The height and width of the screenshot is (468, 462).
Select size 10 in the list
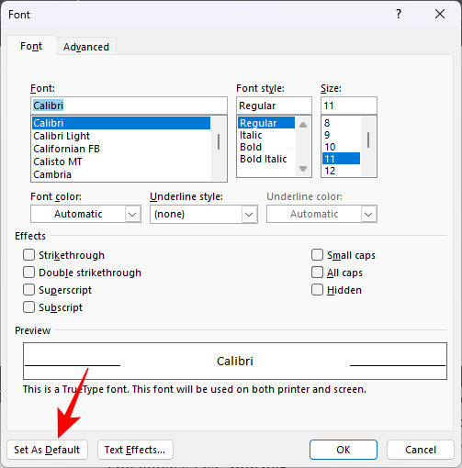[x=342, y=147]
